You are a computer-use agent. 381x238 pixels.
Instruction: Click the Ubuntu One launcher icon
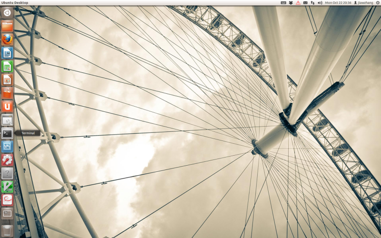point(7,107)
